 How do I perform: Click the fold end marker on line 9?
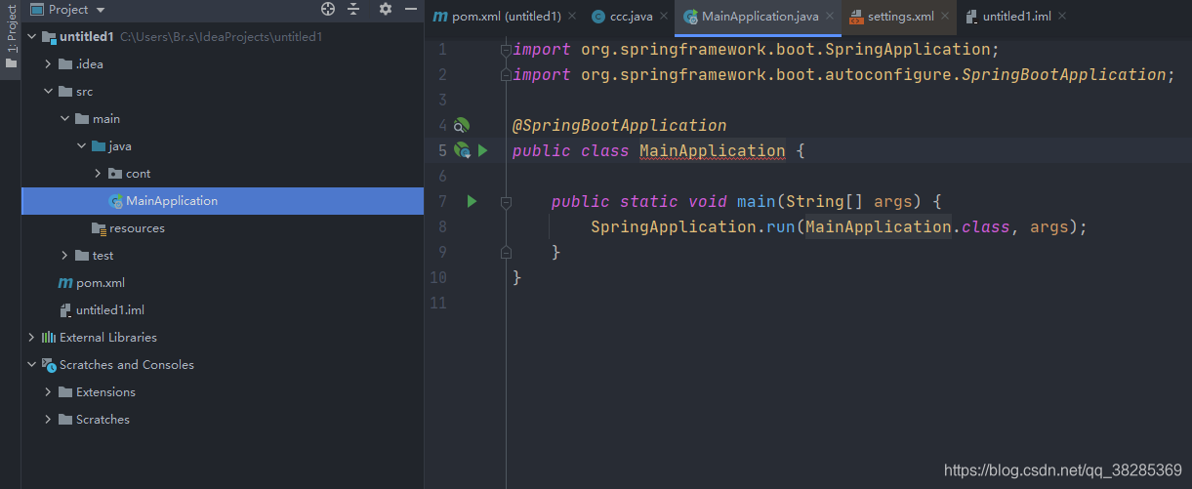coord(505,252)
